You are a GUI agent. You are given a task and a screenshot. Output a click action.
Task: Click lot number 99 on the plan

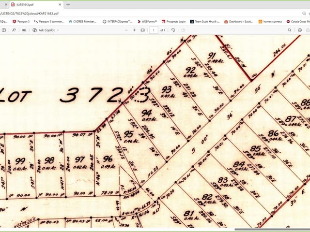pyautogui.click(x=20, y=161)
